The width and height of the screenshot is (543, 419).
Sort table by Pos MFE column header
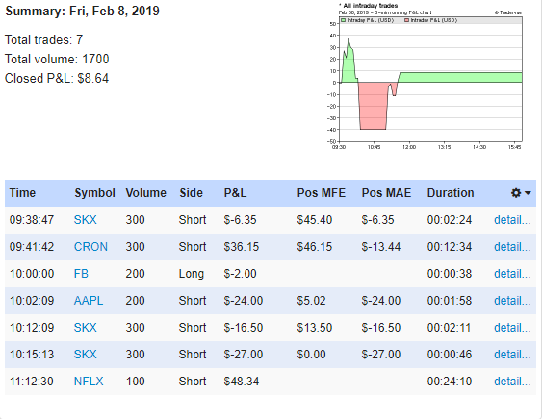pyautogui.click(x=322, y=193)
